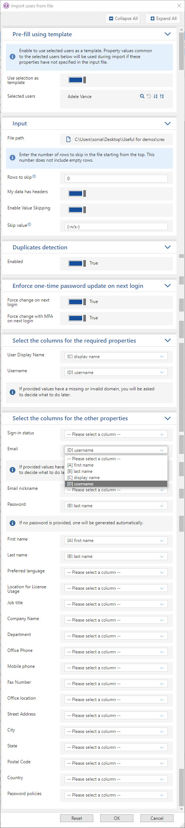Toggle Force change with MFA on next login

tap(77, 318)
